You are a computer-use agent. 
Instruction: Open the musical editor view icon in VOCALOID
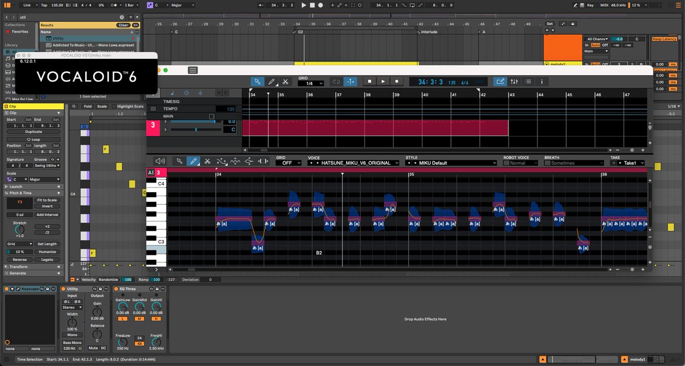(500, 82)
